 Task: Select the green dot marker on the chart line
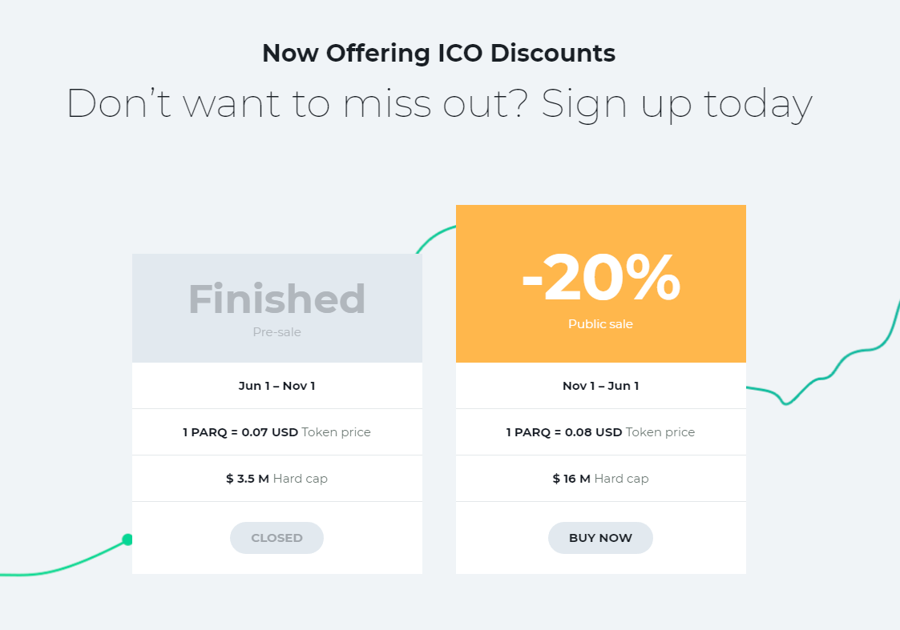click(127, 540)
